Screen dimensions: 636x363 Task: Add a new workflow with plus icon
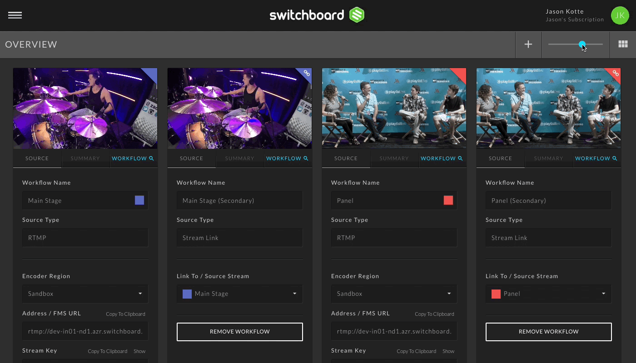[528, 44]
